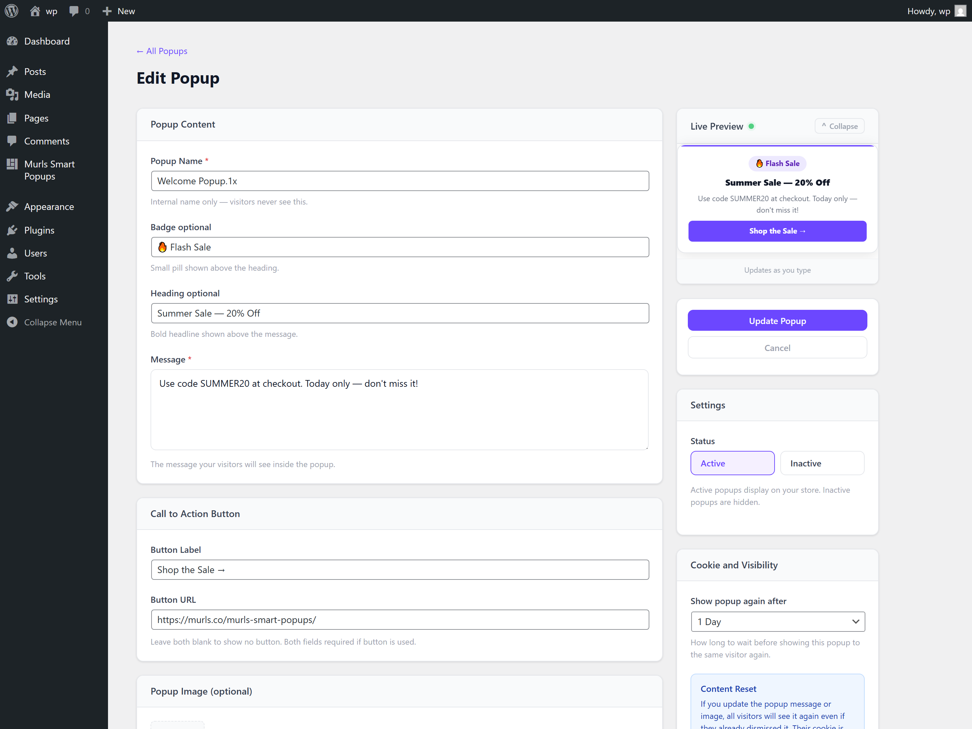Open Tools via the wrench icon

pyautogui.click(x=12, y=275)
